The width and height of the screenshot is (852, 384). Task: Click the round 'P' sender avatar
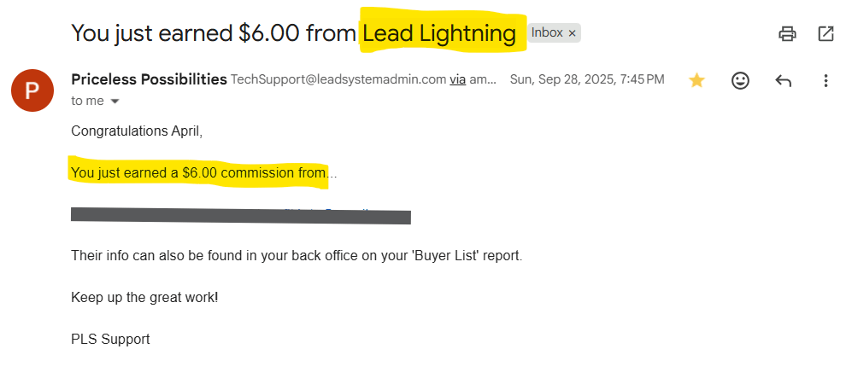[32, 90]
